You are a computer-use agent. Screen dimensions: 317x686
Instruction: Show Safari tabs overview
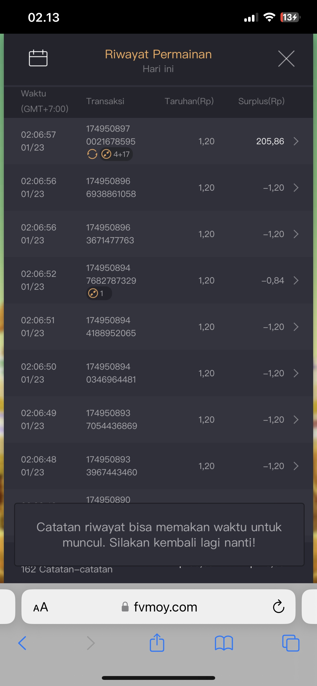tap(291, 643)
